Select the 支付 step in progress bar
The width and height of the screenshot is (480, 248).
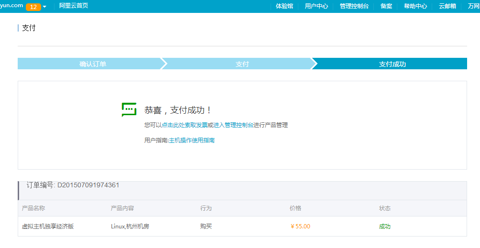click(x=242, y=64)
